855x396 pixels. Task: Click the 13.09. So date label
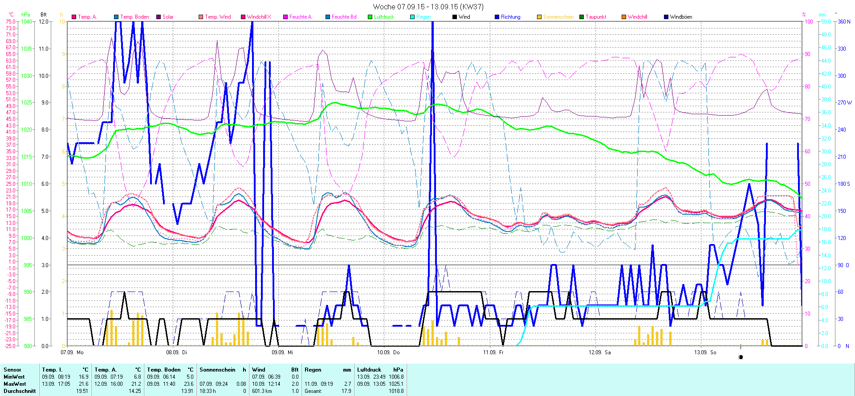pos(705,352)
